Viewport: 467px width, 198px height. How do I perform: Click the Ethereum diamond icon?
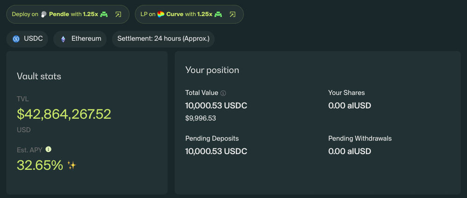[63, 39]
